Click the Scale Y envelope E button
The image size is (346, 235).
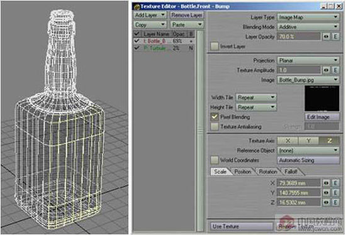335,193
